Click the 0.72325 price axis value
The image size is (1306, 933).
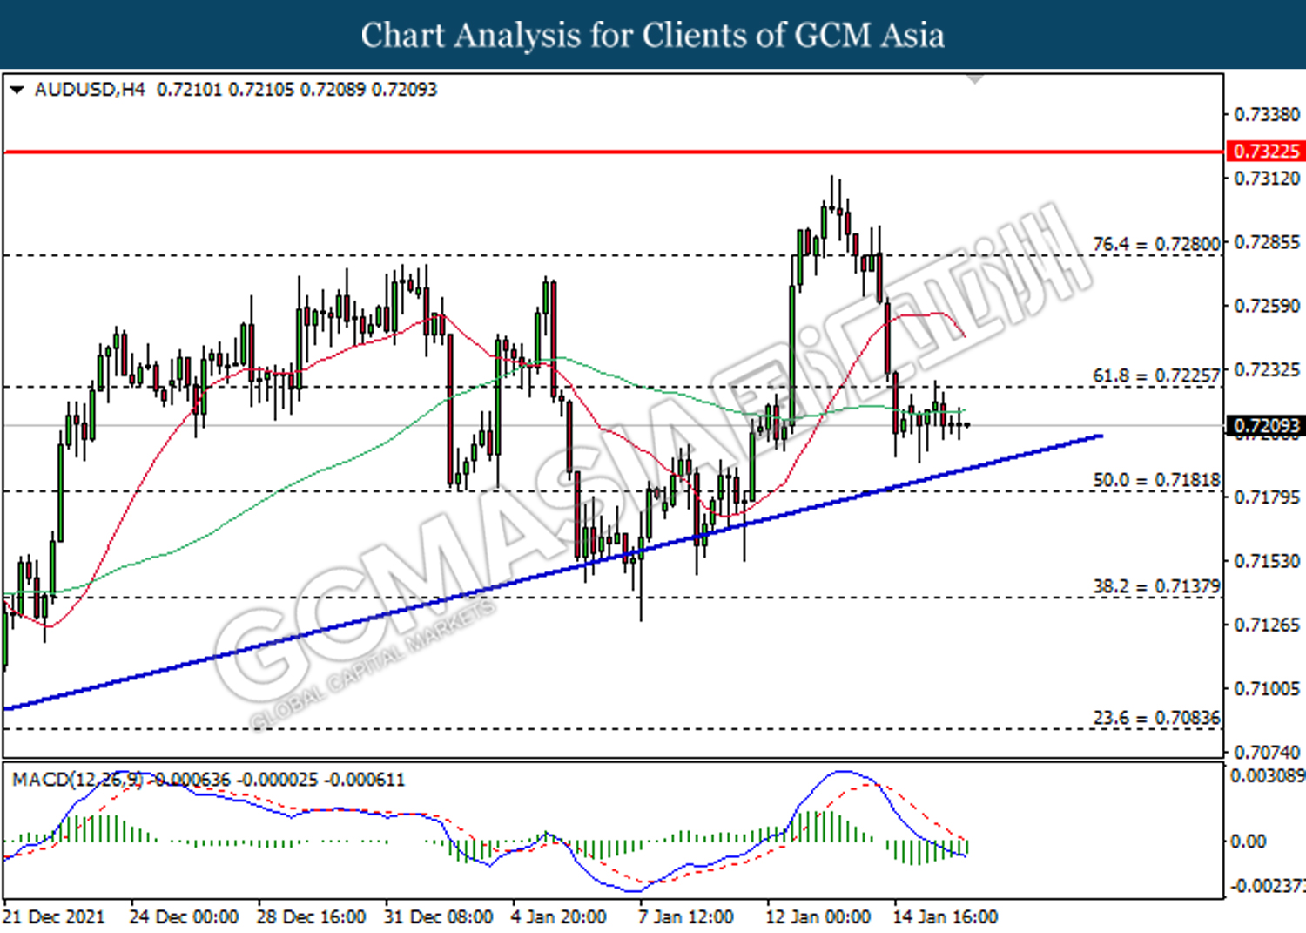click(1267, 369)
